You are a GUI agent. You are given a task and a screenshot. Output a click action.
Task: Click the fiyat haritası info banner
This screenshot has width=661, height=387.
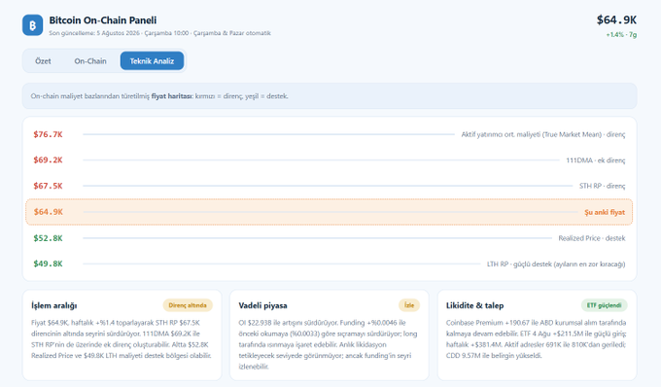coord(330,96)
